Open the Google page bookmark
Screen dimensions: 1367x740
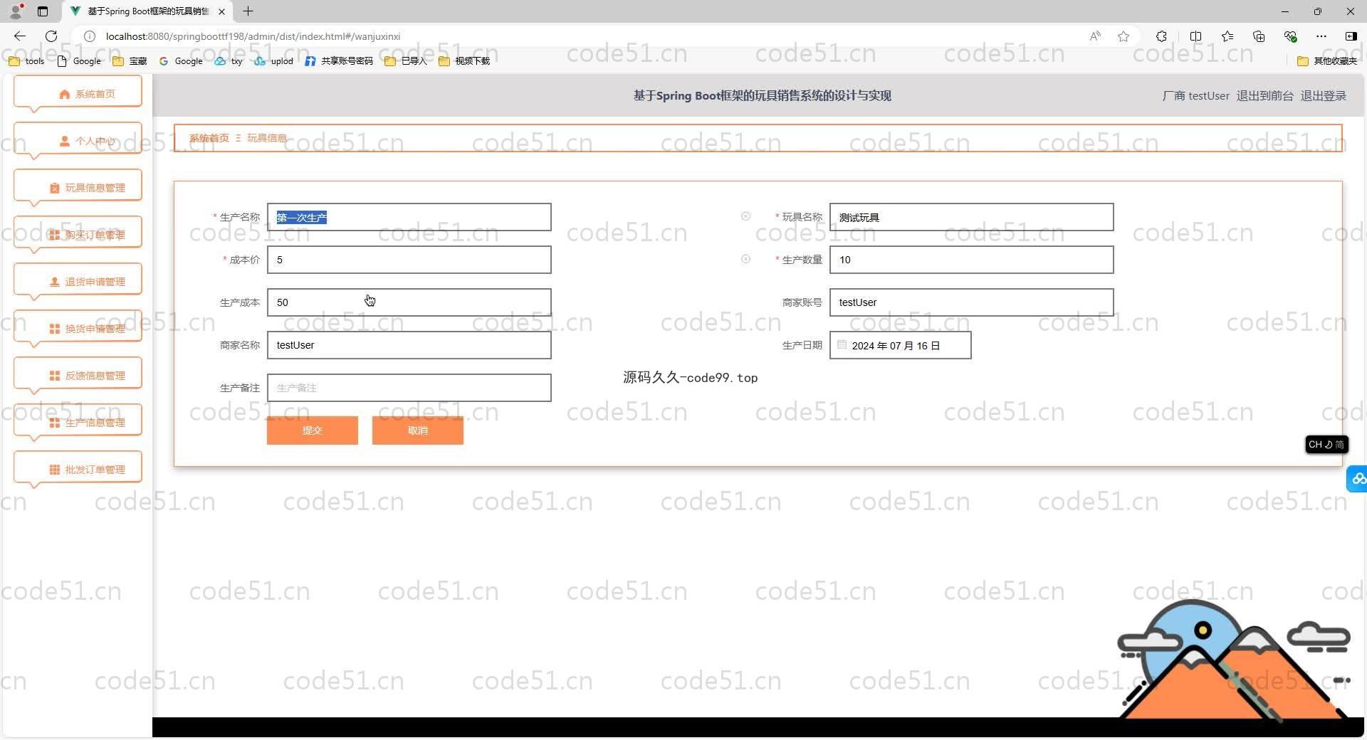click(79, 61)
